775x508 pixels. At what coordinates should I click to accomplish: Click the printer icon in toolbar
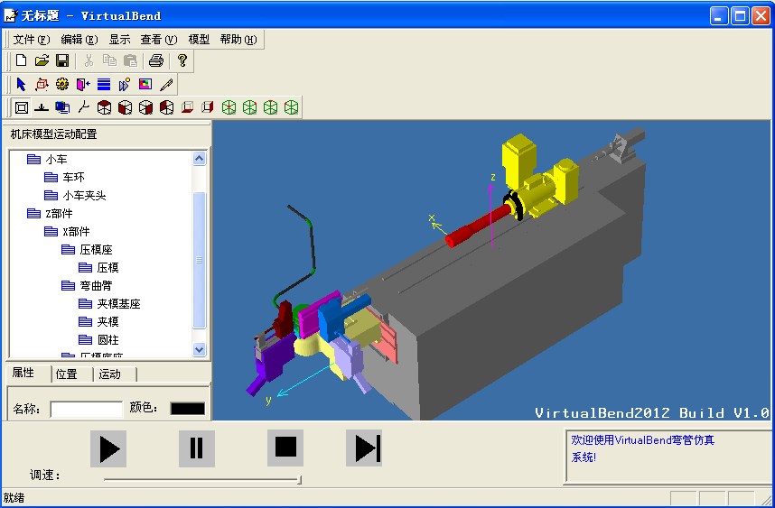(156, 60)
